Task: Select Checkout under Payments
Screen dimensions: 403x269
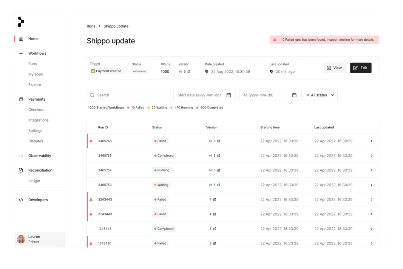Action: [x=36, y=110]
